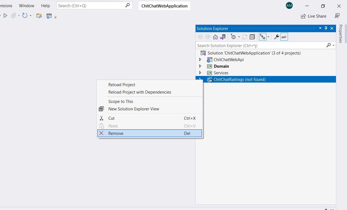Open the Hot Reload dropdown arrow

coord(19,16)
